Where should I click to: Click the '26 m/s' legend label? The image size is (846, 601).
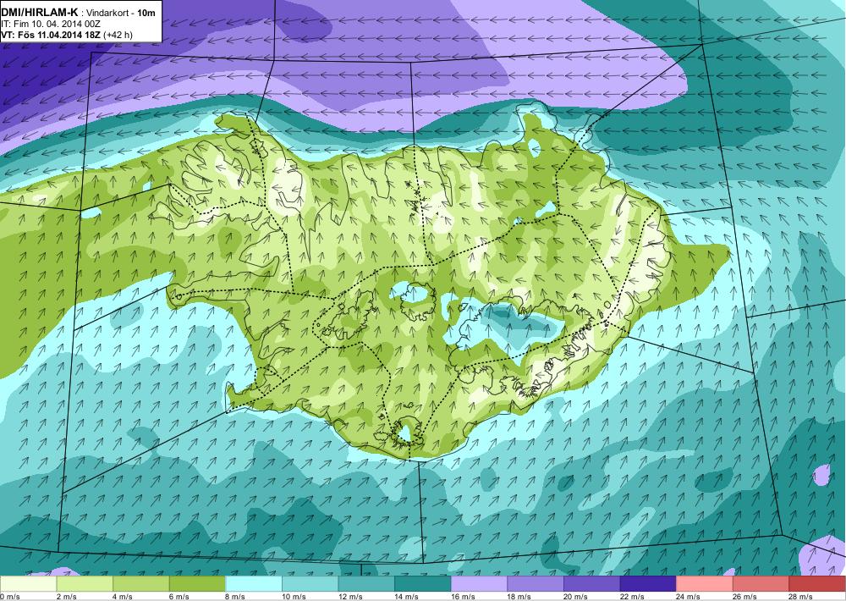(744, 597)
